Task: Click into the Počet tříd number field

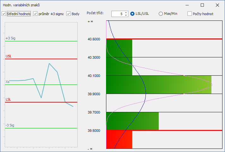Action: (118, 14)
